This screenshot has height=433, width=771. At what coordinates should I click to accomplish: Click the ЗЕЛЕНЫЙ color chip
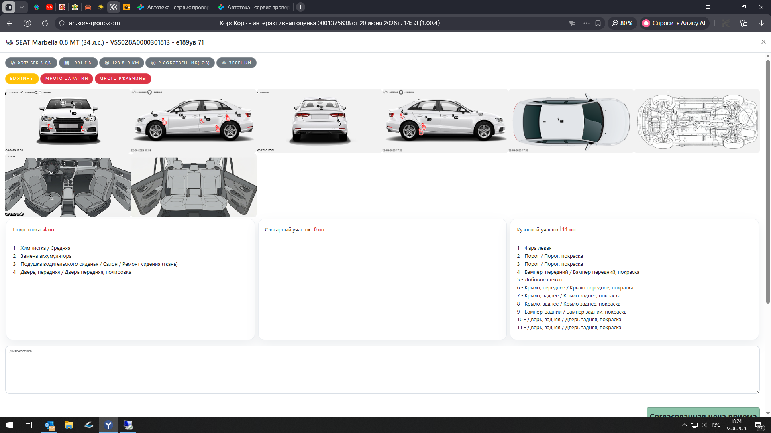tap(237, 63)
